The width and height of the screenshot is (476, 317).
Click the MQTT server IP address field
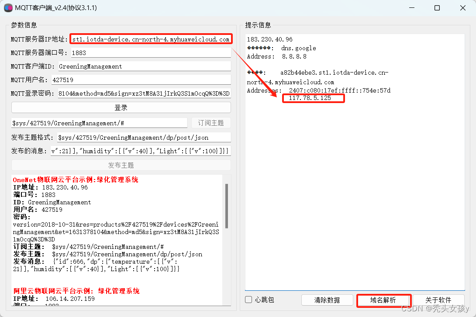[x=151, y=39]
